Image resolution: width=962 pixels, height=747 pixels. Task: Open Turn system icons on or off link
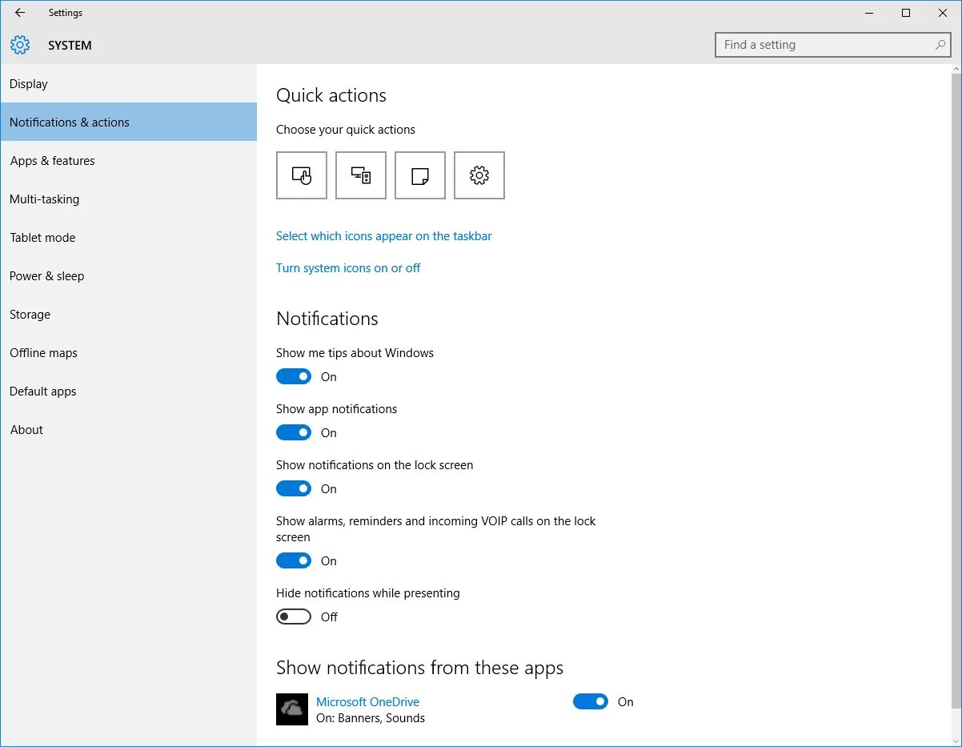point(348,268)
